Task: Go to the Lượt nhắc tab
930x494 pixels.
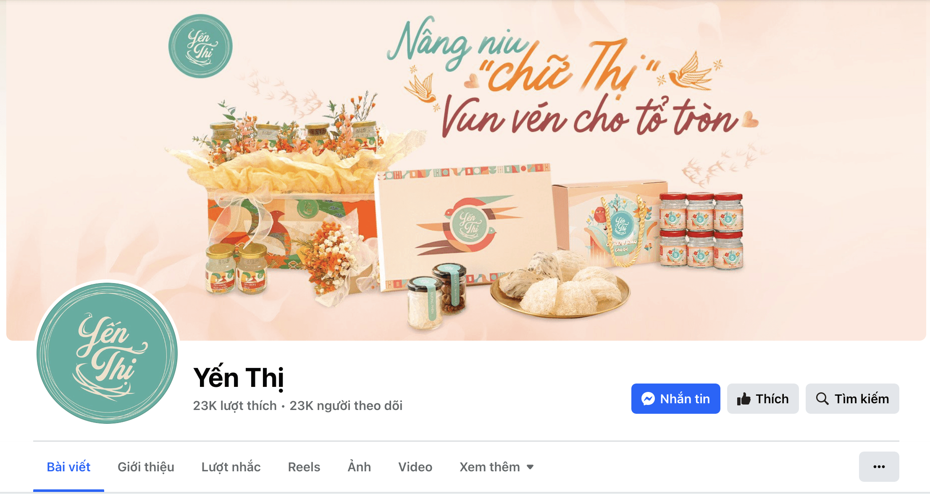Action: [231, 467]
